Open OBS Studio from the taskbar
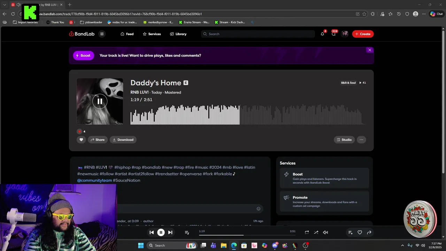Viewport: 446px width, 251px height. (306, 245)
